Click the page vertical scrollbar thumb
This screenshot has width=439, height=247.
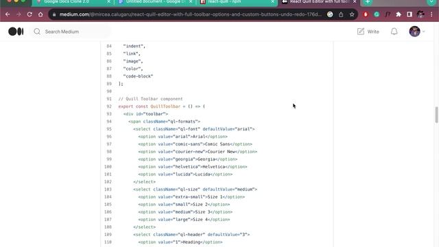point(436,115)
